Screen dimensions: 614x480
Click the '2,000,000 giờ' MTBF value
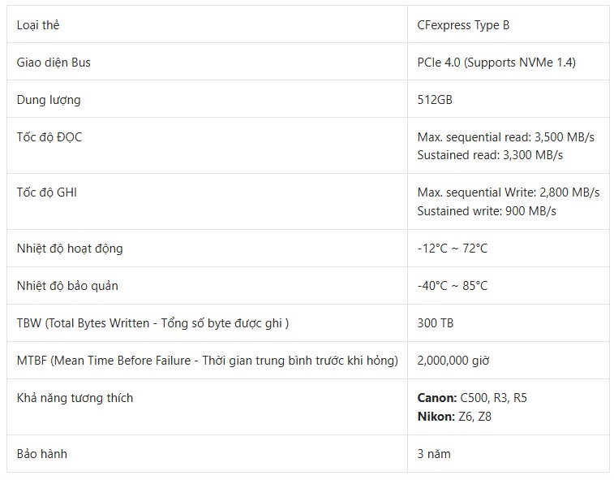[453, 361]
